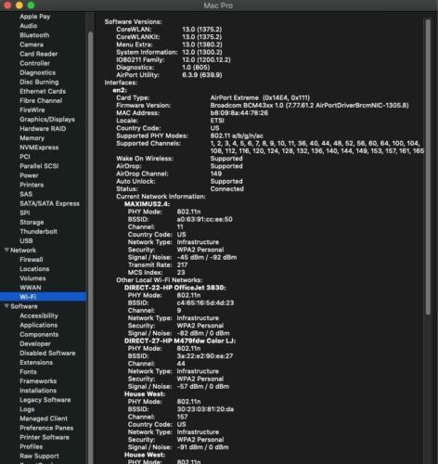This screenshot has height=464, width=438.
Task: Open the Logs software section
Action: [27, 409]
